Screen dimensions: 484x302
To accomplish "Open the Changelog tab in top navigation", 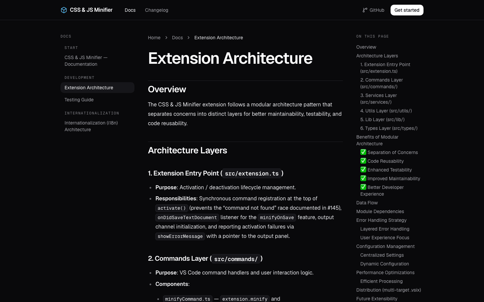I will pyautogui.click(x=157, y=10).
